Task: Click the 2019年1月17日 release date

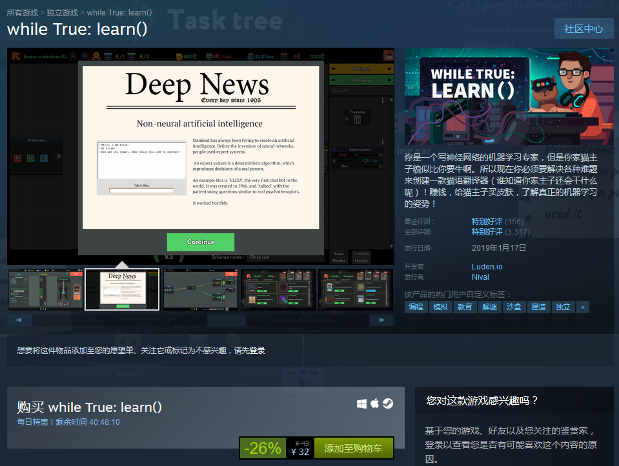Action: click(x=498, y=248)
